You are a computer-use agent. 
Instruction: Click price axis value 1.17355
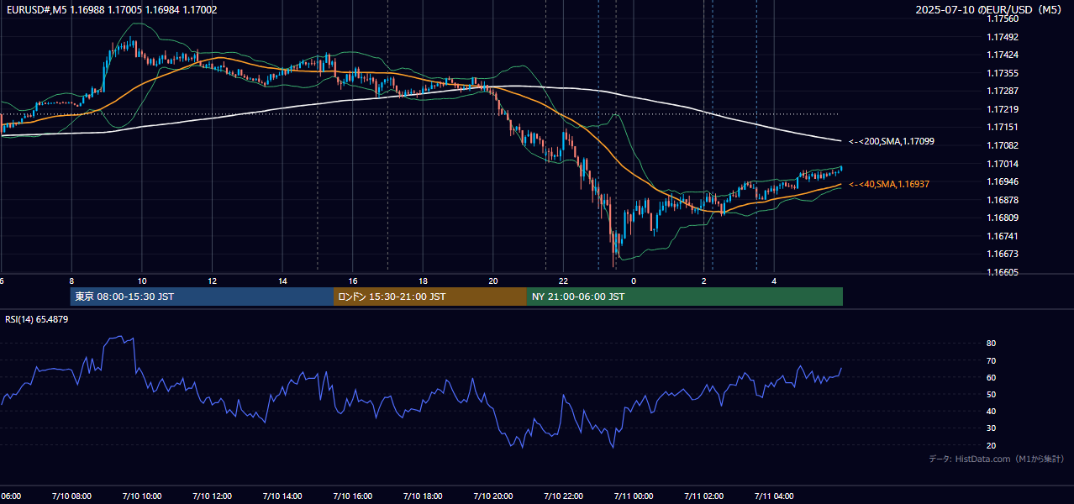[1003, 73]
